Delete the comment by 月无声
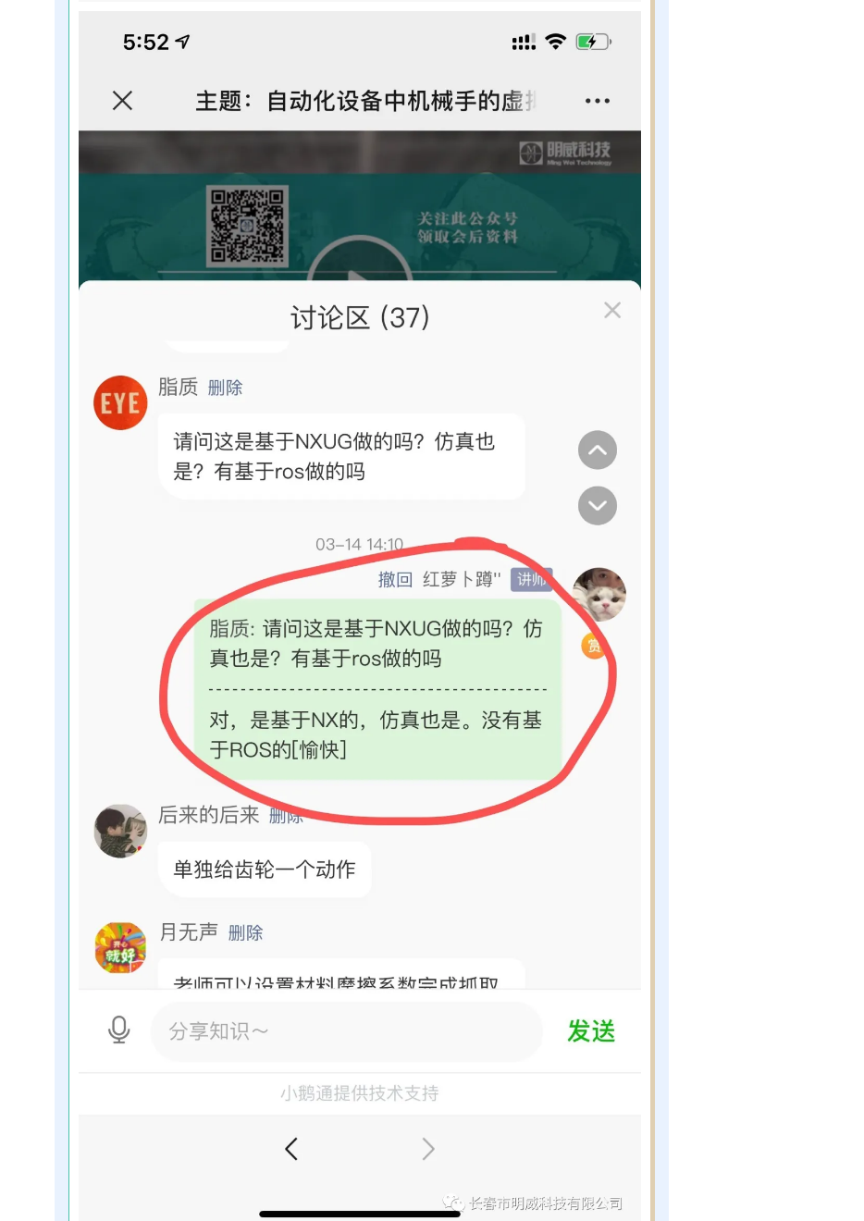Screen dimensions: 864x1221 tap(245, 933)
